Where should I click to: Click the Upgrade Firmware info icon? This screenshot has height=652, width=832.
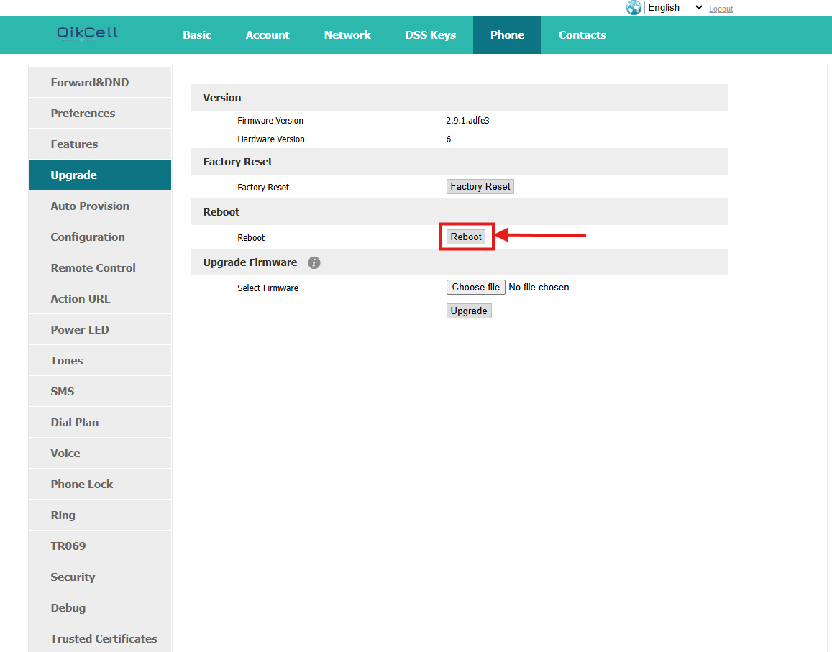tap(314, 262)
